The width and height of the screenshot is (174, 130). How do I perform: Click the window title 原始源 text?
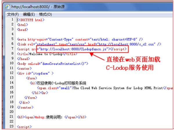tap(59, 7)
